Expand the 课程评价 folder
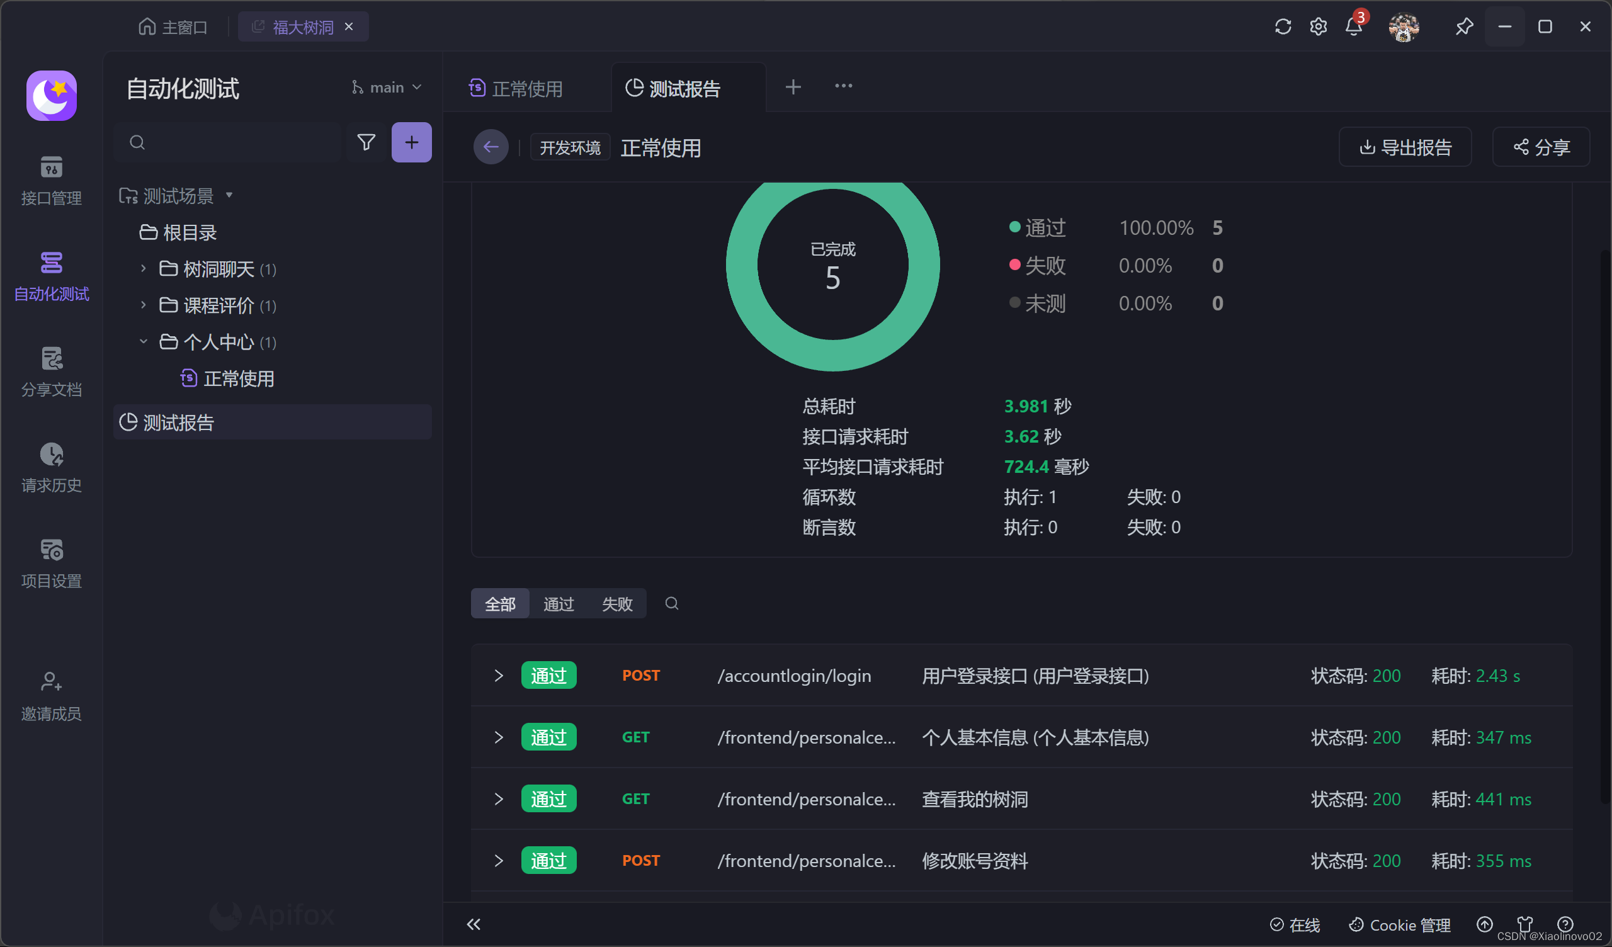 (143, 305)
